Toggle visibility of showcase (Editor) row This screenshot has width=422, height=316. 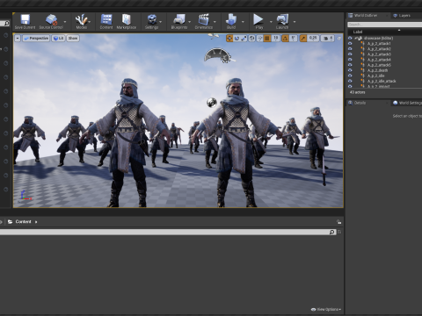tap(350, 38)
